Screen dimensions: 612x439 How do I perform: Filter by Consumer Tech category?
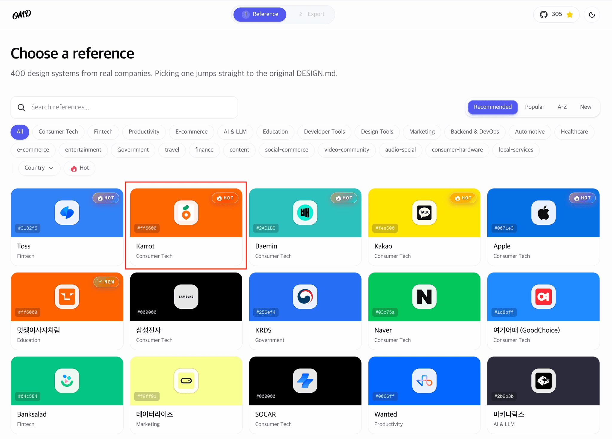click(x=58, y=132)
